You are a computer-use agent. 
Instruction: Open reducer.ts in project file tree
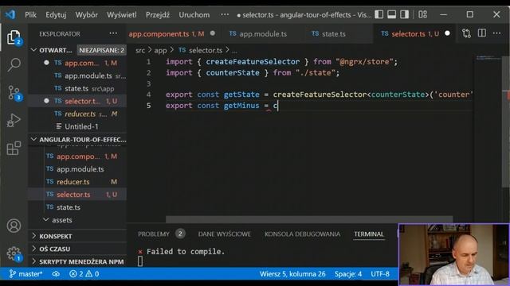pos(77,182)
